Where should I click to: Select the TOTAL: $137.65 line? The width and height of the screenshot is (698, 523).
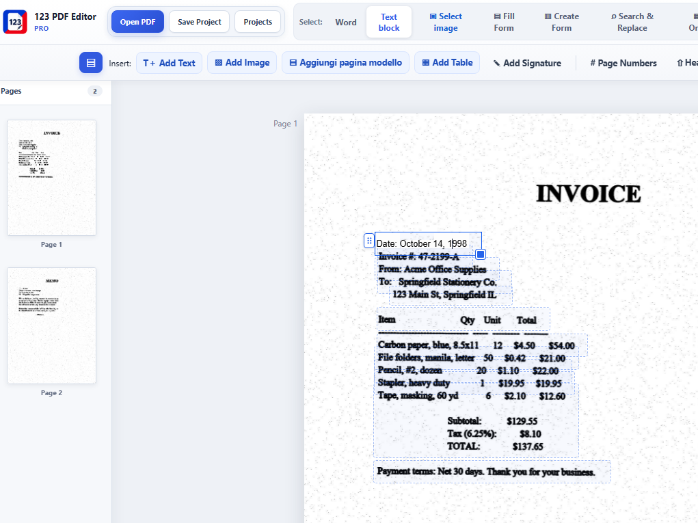coord(495,446)
